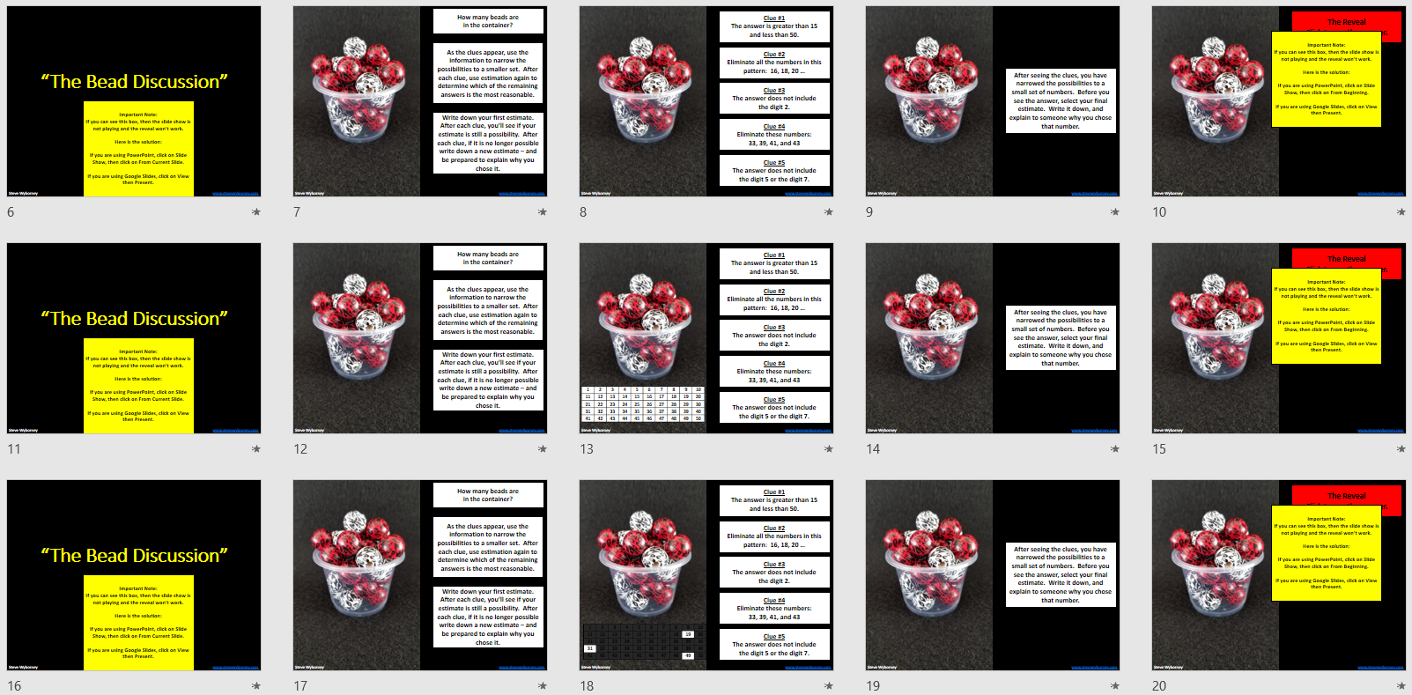Click the transition star icon under slide 12

[543, 449]
